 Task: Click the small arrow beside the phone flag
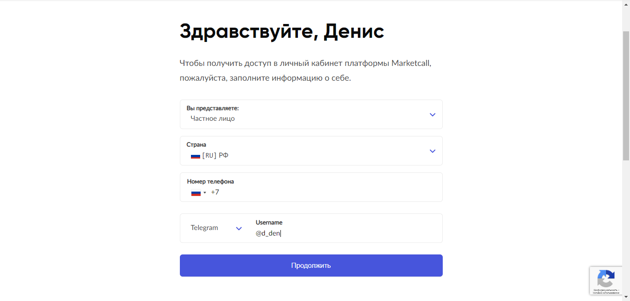pos(205,193)
